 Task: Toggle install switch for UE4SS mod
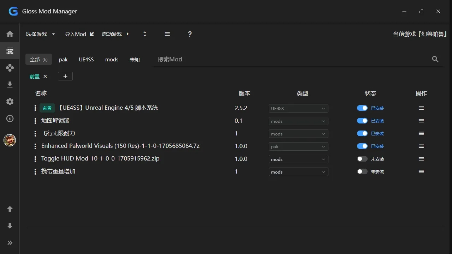(362, 108)
